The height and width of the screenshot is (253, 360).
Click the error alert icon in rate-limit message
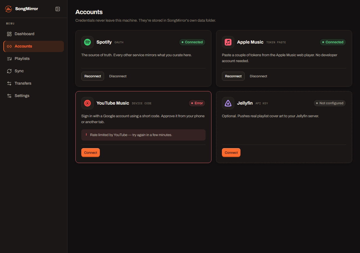pyautogui.click(x=86, y=135)
